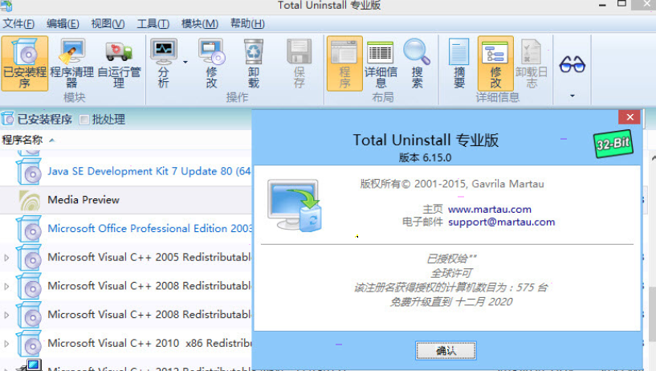Click the Java SE Development Kit icon
Viewport: 656px width, 371px height.
[29, 172]
